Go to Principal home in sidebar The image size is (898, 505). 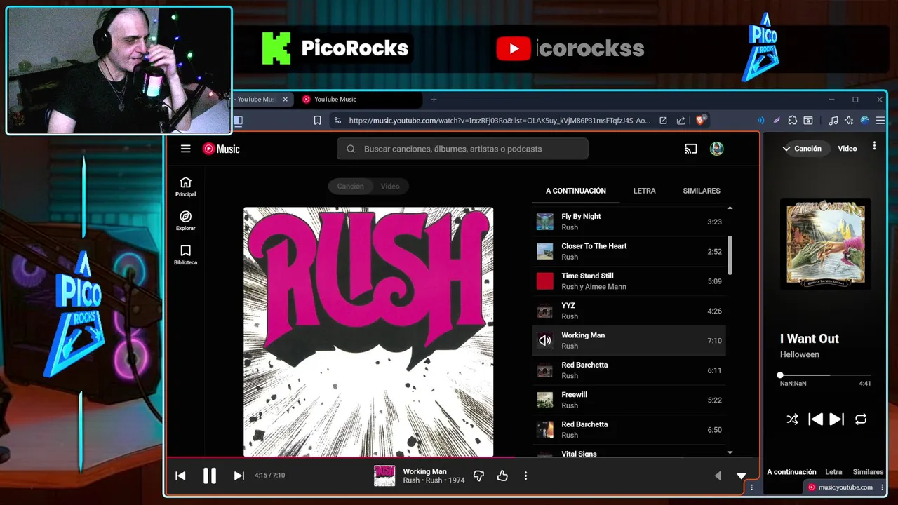pos(185,187)
